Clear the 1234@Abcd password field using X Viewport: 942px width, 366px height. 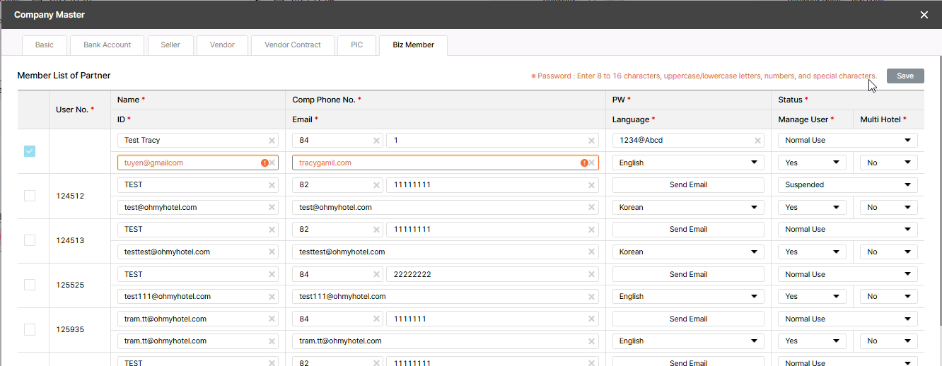point(757,141)
